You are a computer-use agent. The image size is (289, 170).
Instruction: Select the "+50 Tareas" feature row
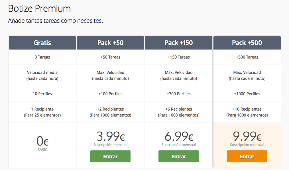pos(110,57)
